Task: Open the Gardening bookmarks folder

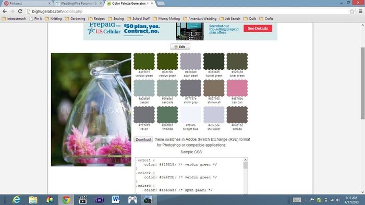Action: coord(75,19)
